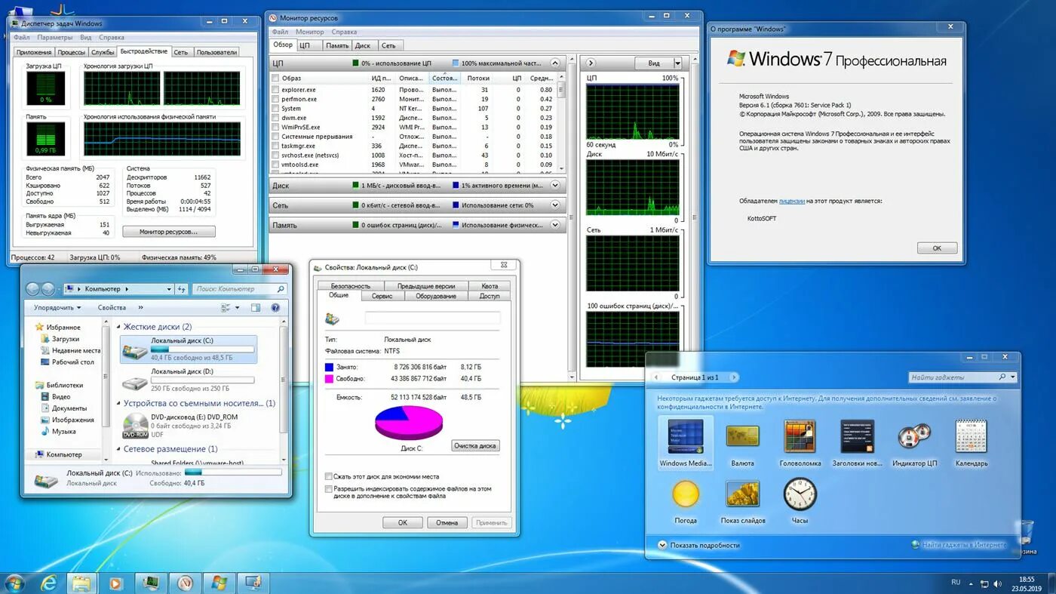Click OK in About Windows dialog
The width and height of the screenshot is (1056, 594).
point(937,248)
